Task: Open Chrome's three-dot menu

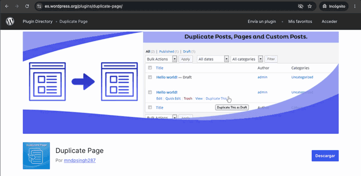Action: click(x=355, y=6)
